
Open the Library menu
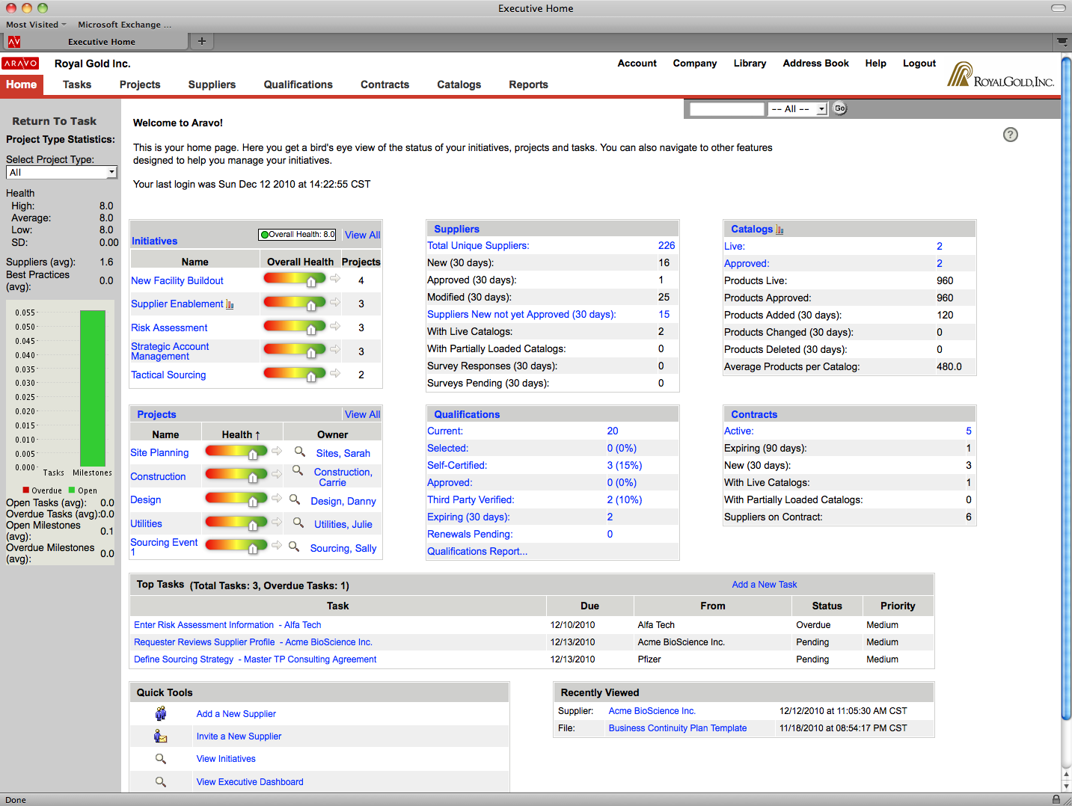750,64
